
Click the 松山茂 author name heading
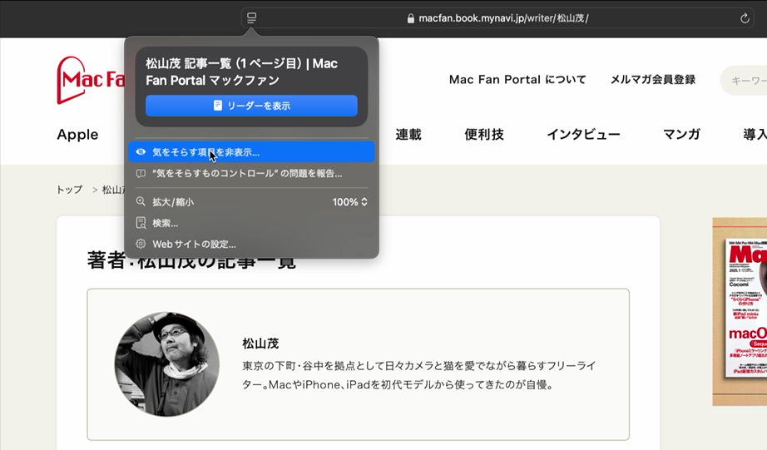point(260,344)
